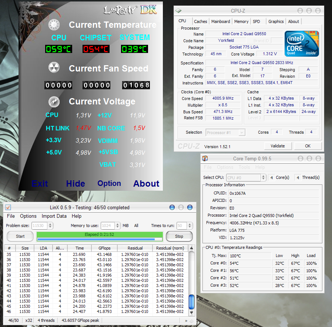Viewport: 332px width, 327px height.
Task: Click the Start button in LinX
Action: (20, 236)
